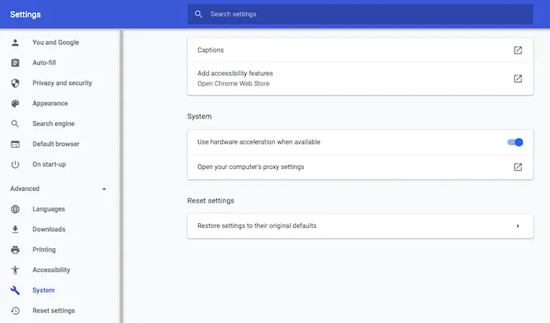Screen dimensions: 550x323
Task: Click the Advanced section label
Action: (25, 189)
